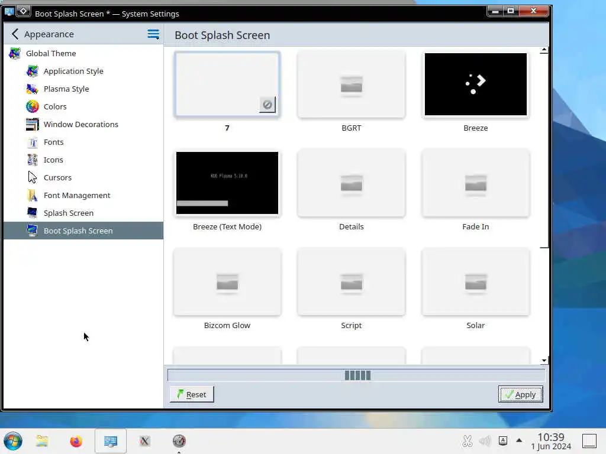The image size is (606, 454).
Task: Select the Breeze boot splash thumbnail
Action: [475, 84]
